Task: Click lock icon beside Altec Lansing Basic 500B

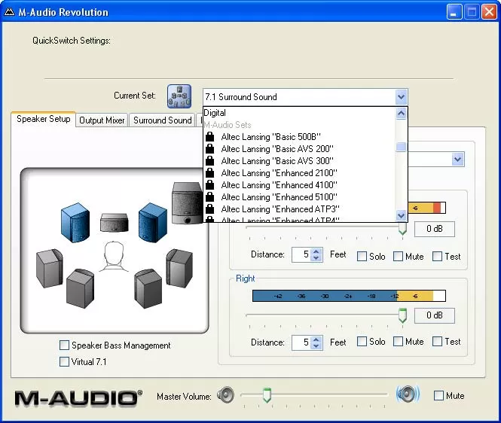Action: click(x=209, y=137)
